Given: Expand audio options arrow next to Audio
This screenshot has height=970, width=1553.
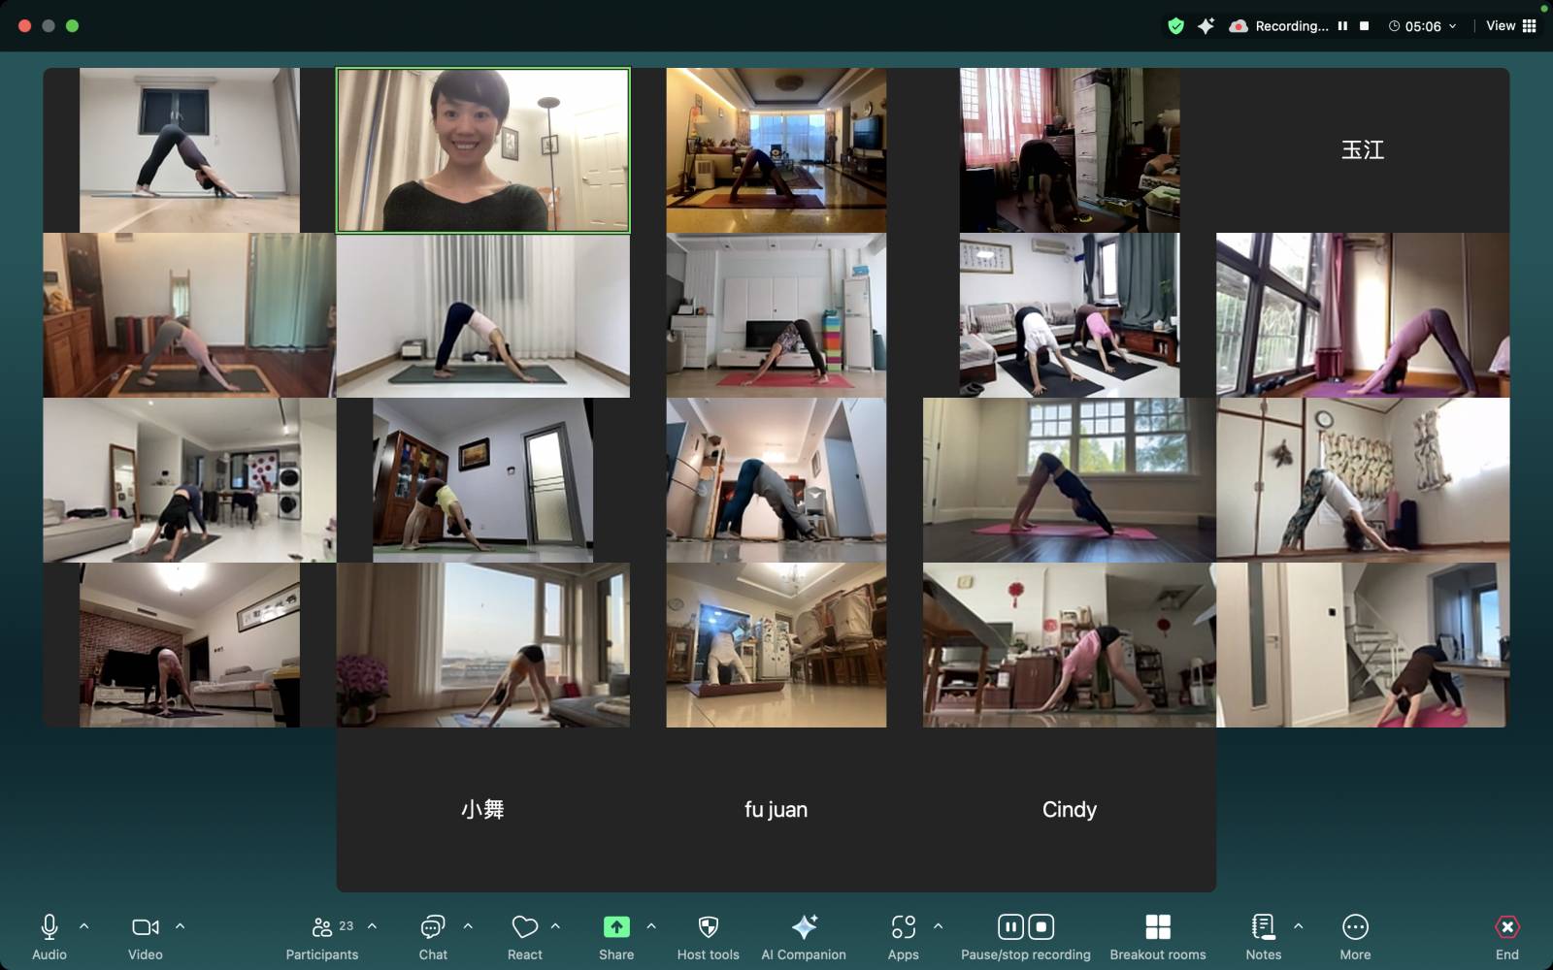Looking at the screenshot, I should click(x=84, y=926).
